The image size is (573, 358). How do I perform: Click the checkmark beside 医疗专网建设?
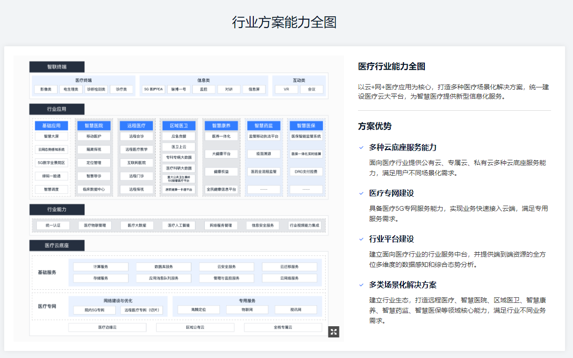[x=361, y=193]
